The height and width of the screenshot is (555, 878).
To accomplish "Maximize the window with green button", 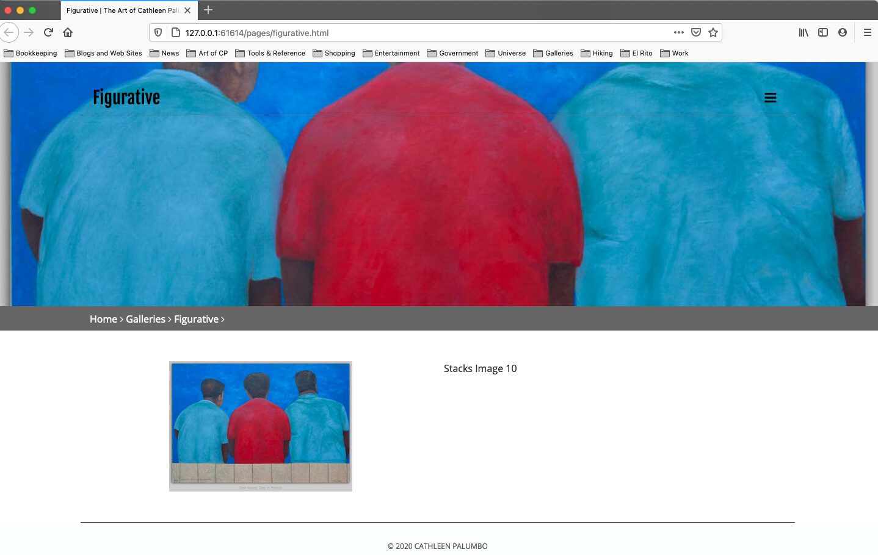I will pyautogui.click(x=32, y=10).
